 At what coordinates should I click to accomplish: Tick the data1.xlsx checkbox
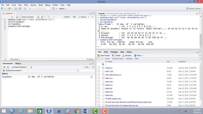(x=99, y=81)
